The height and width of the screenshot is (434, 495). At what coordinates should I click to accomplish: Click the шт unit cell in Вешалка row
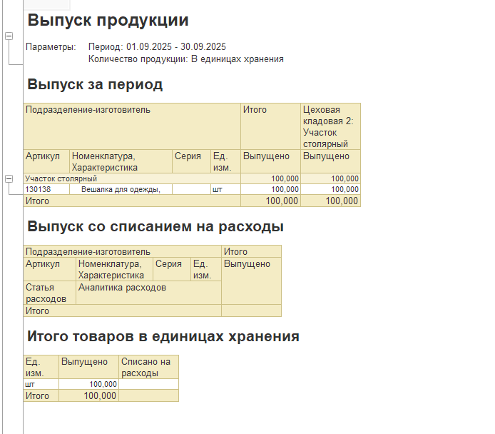(217, 189)
